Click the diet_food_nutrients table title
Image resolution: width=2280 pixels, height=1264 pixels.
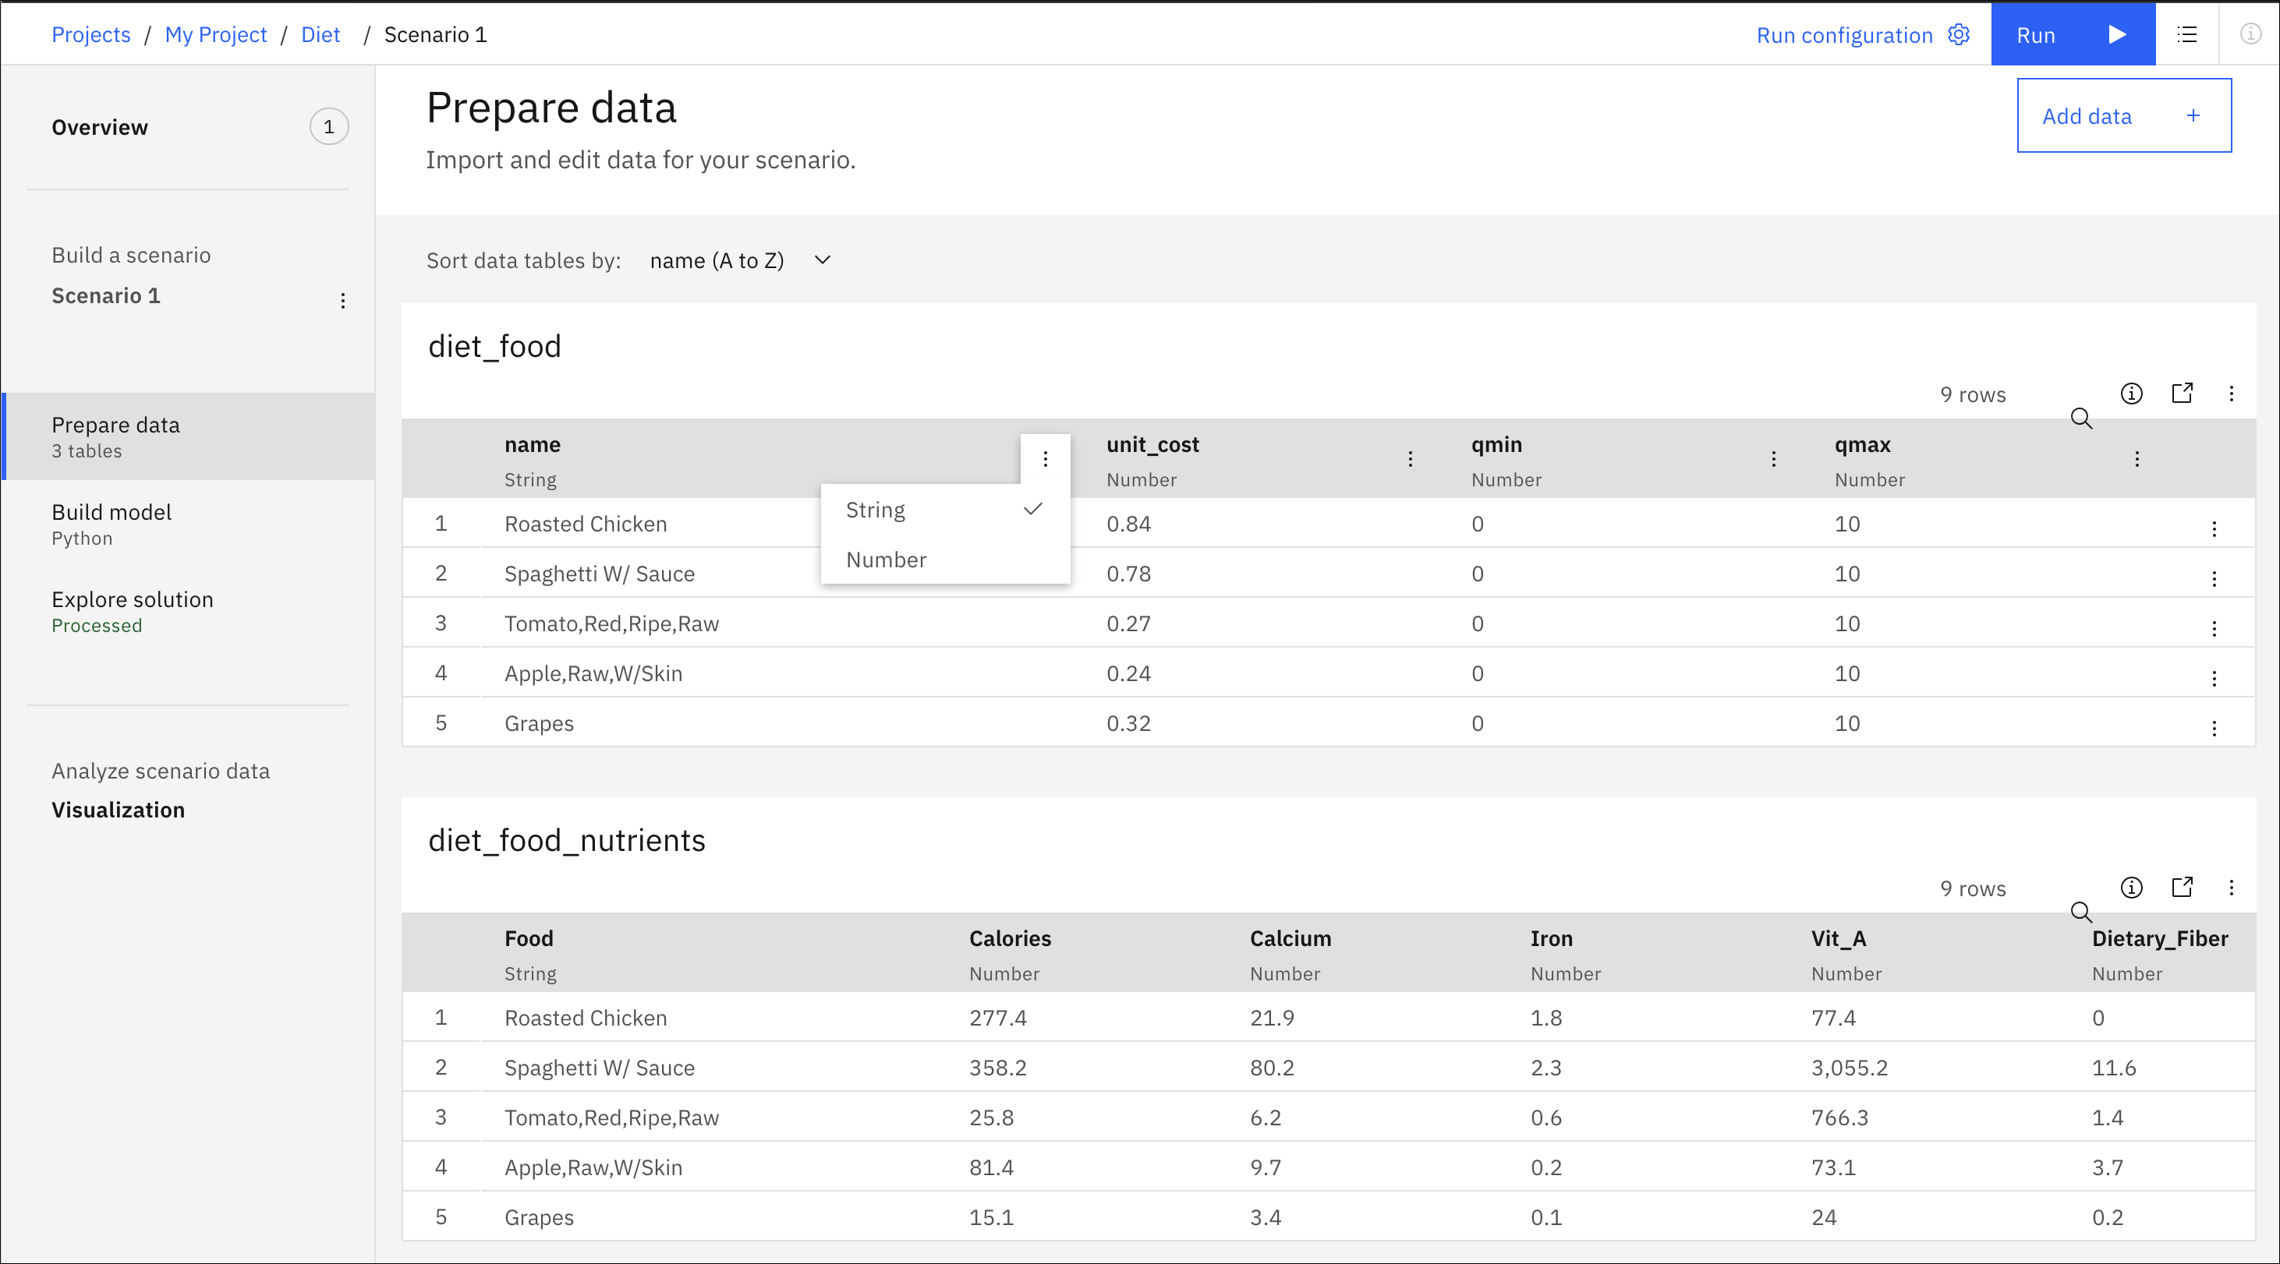click(x=566, y=839)
